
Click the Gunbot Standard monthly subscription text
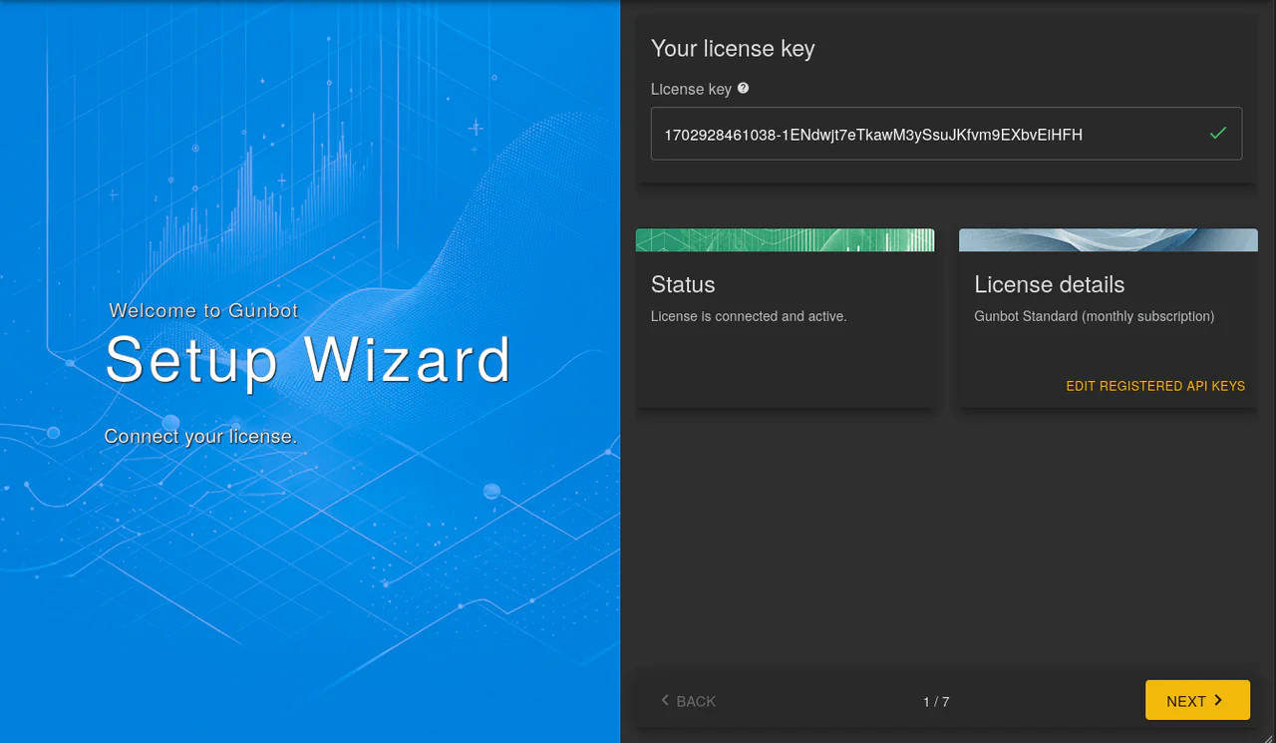(x=1095, y=316)
